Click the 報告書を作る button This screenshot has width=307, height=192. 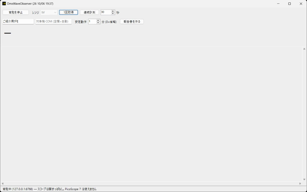pos(132,21)
